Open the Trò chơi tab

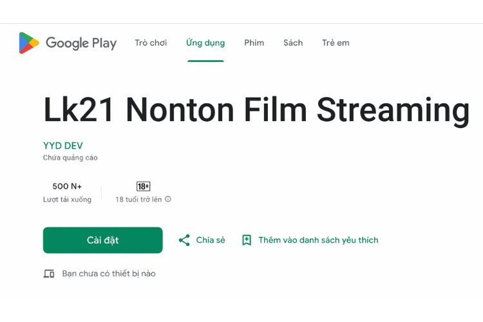(151, 43)
